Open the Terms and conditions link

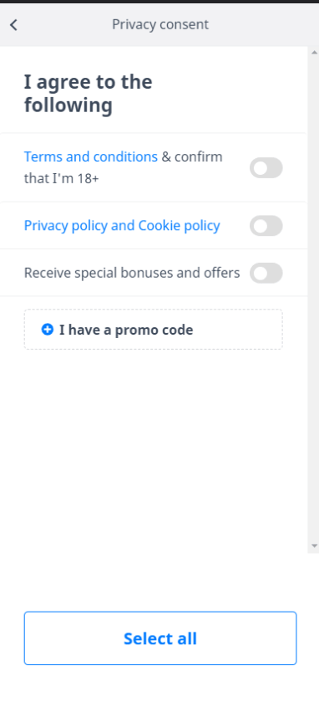coord(91,157)
